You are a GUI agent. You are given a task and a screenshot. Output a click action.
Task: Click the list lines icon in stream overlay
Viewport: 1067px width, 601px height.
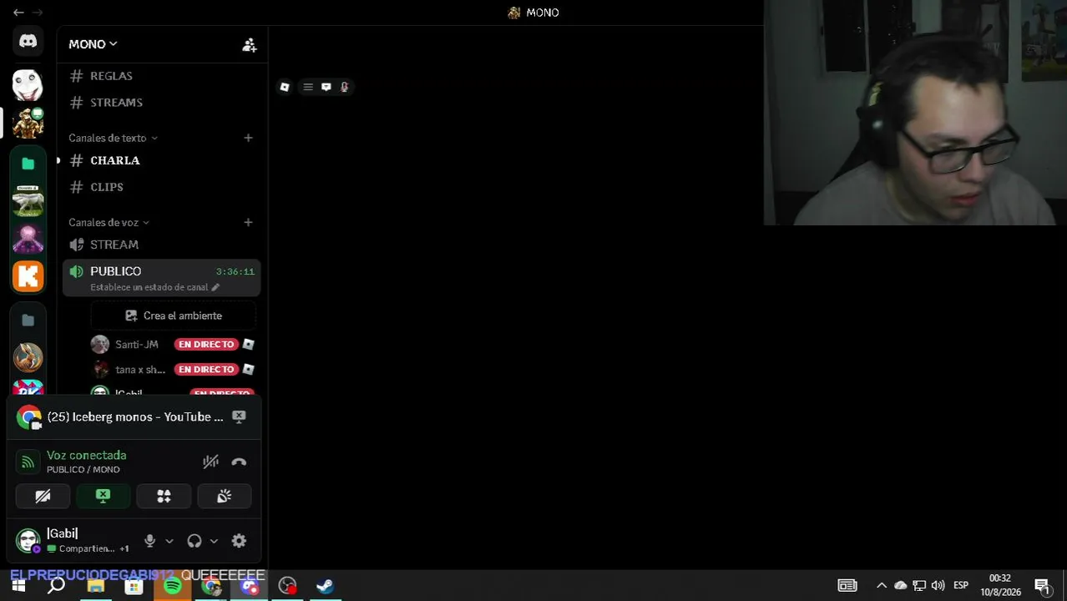click(x=308, y=87)
